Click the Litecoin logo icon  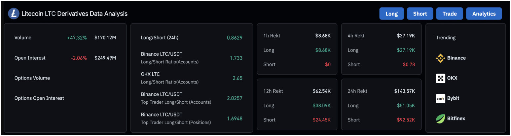[14, 14]
